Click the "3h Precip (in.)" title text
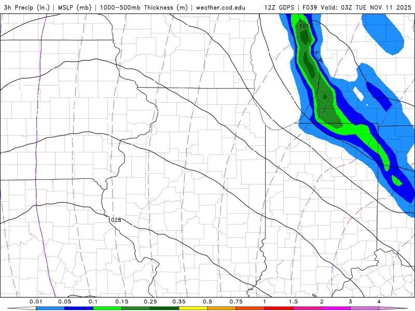Image resolution: width=415 pixels, height=311 pixels. [27, 7]
